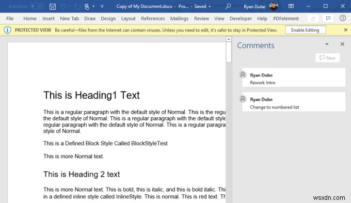
Task: Open the Touch/Mouse mode dropdown arrow
Action: (93, 6)
